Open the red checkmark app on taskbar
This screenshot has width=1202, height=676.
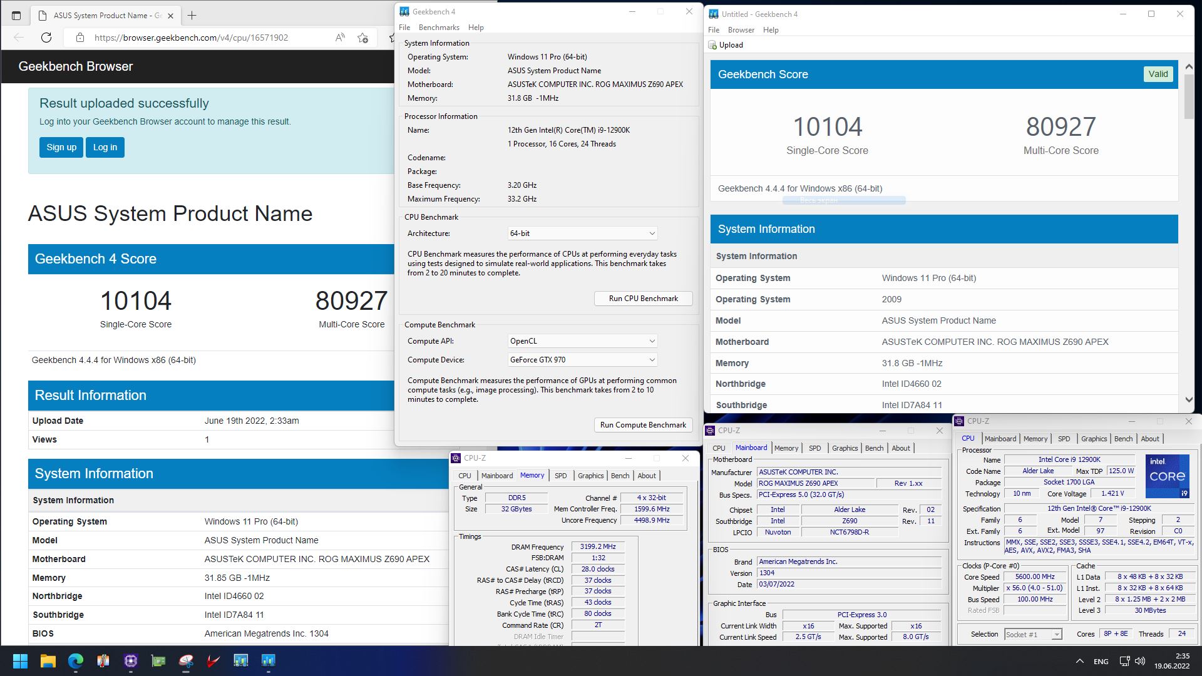(213, 660)
